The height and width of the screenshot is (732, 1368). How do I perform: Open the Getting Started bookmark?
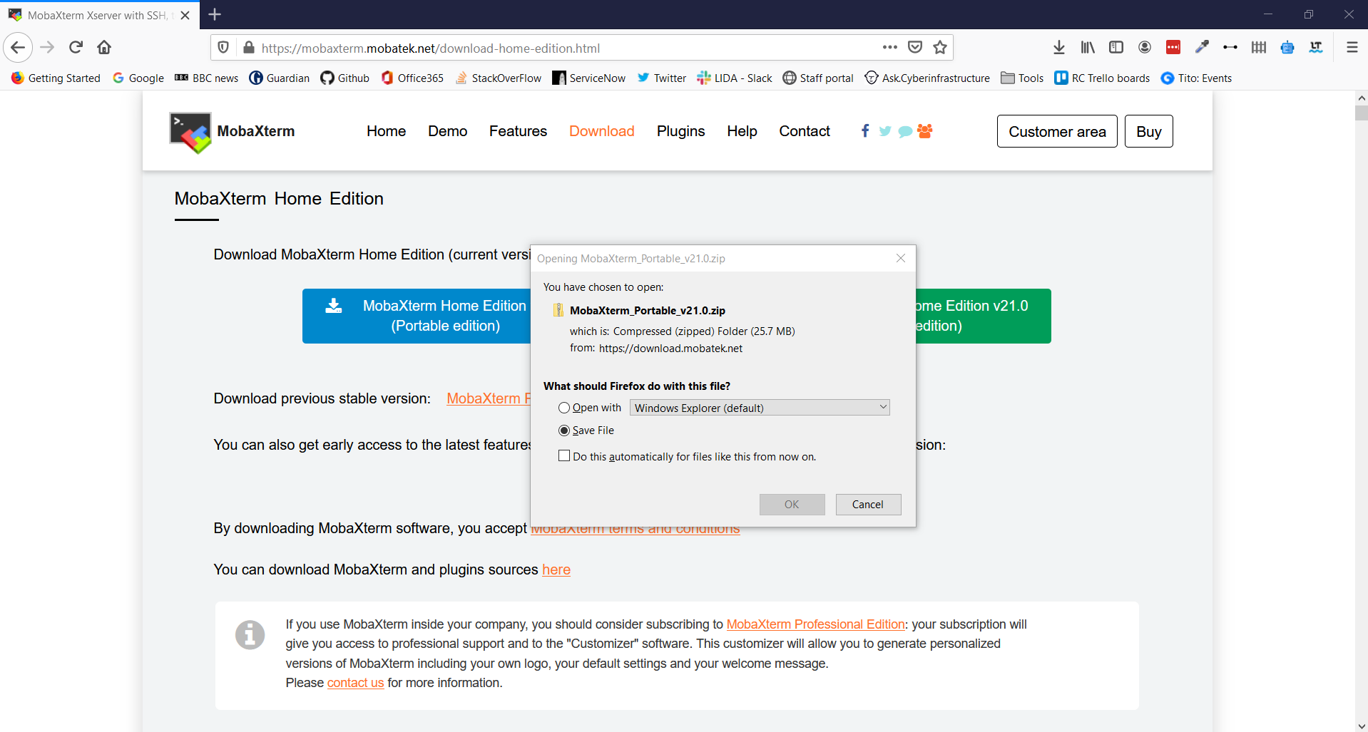tap(56, 78)
